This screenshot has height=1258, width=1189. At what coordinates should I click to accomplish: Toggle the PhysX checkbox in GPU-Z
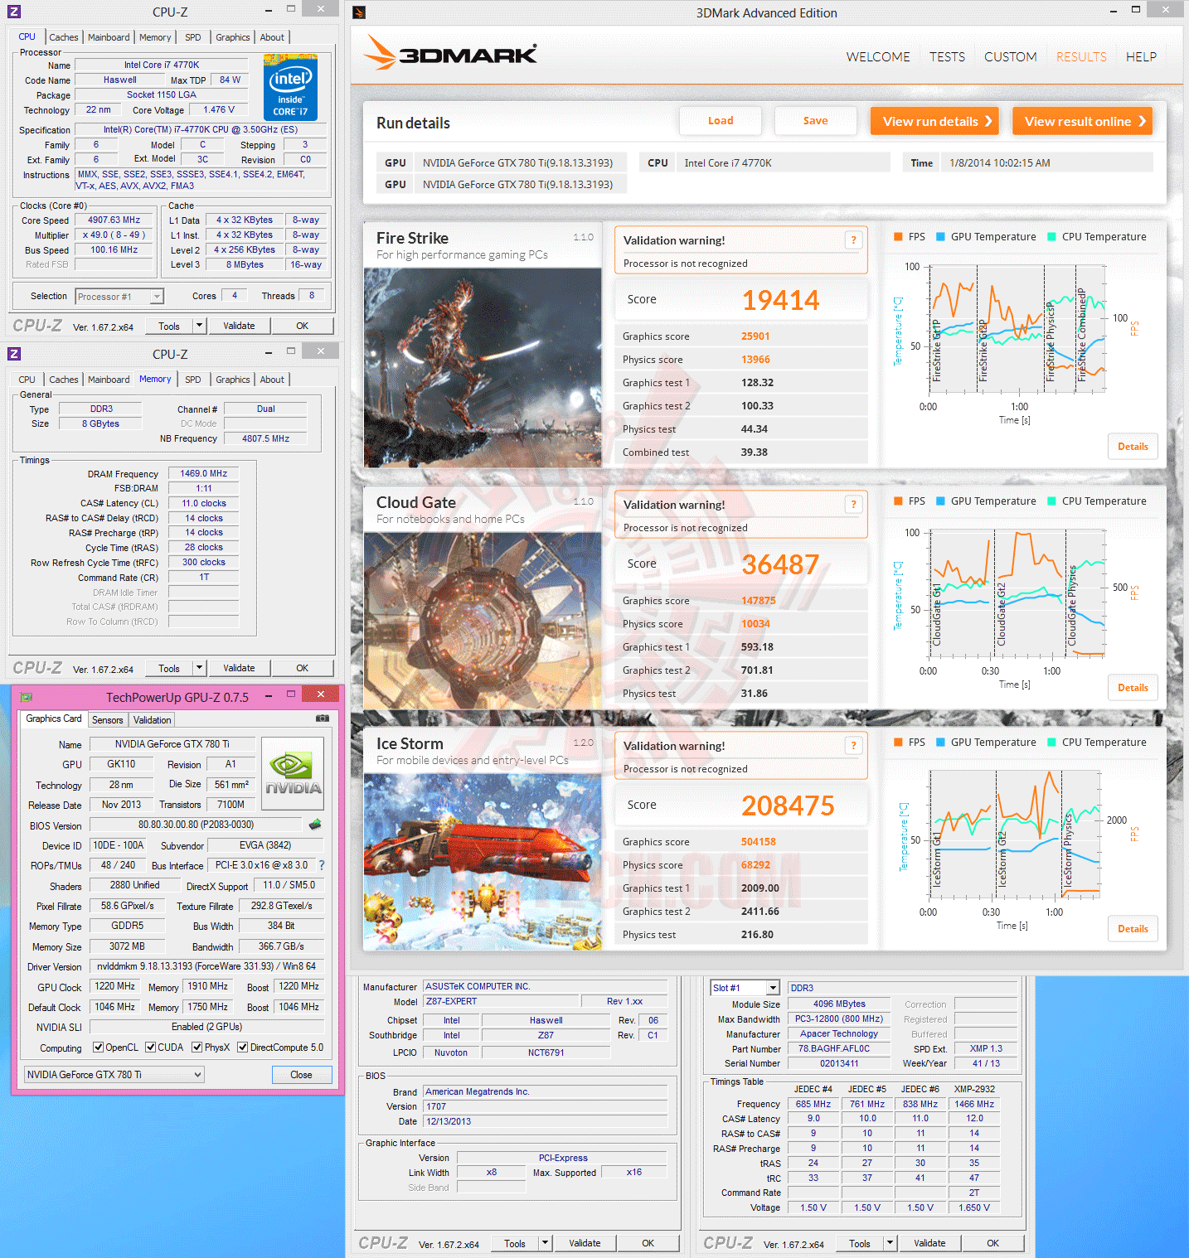pos(197,1048)
